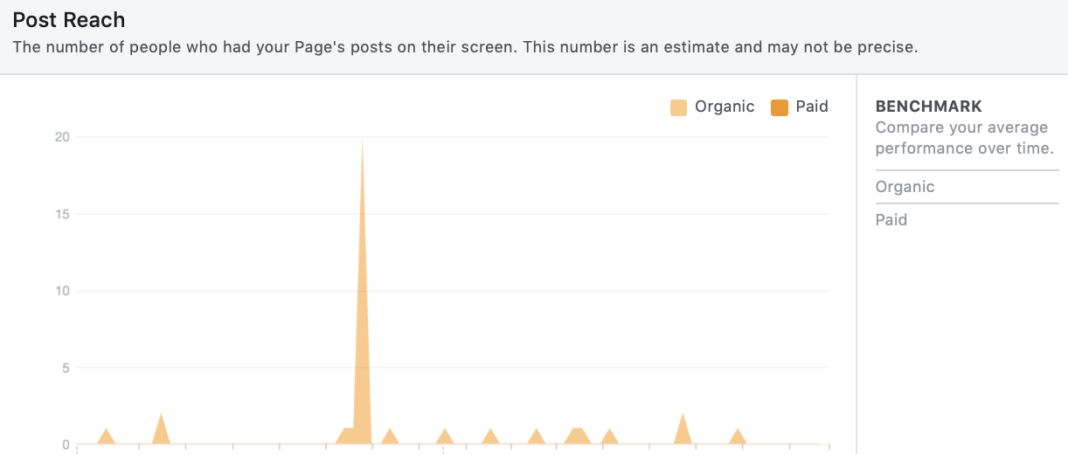The width and height of the screenshot is (1068, 454).
Task: Click the second small peak reaching 2
Action: pyautogui.click(x=161, y=416)
